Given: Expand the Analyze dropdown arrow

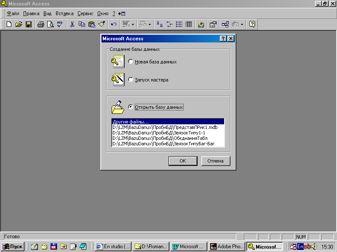Looking at the screenshot, I should click(150, 24).
